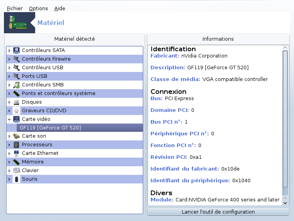Select the Contrôleurs SATA label
The height and width of the screenshot is (221, 294).
point(43,50)
